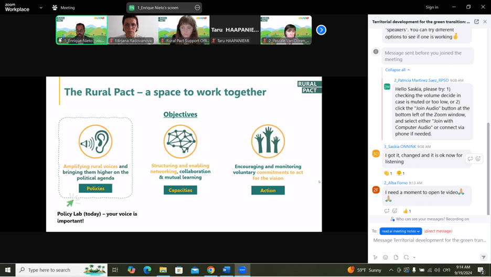
Task: Collapse all messages in the chat
Action: coord(397,70)
